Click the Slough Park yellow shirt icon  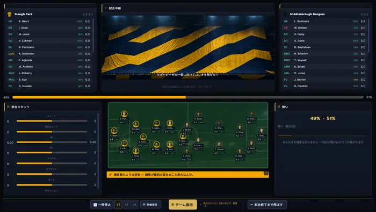(x=9, y=14)
